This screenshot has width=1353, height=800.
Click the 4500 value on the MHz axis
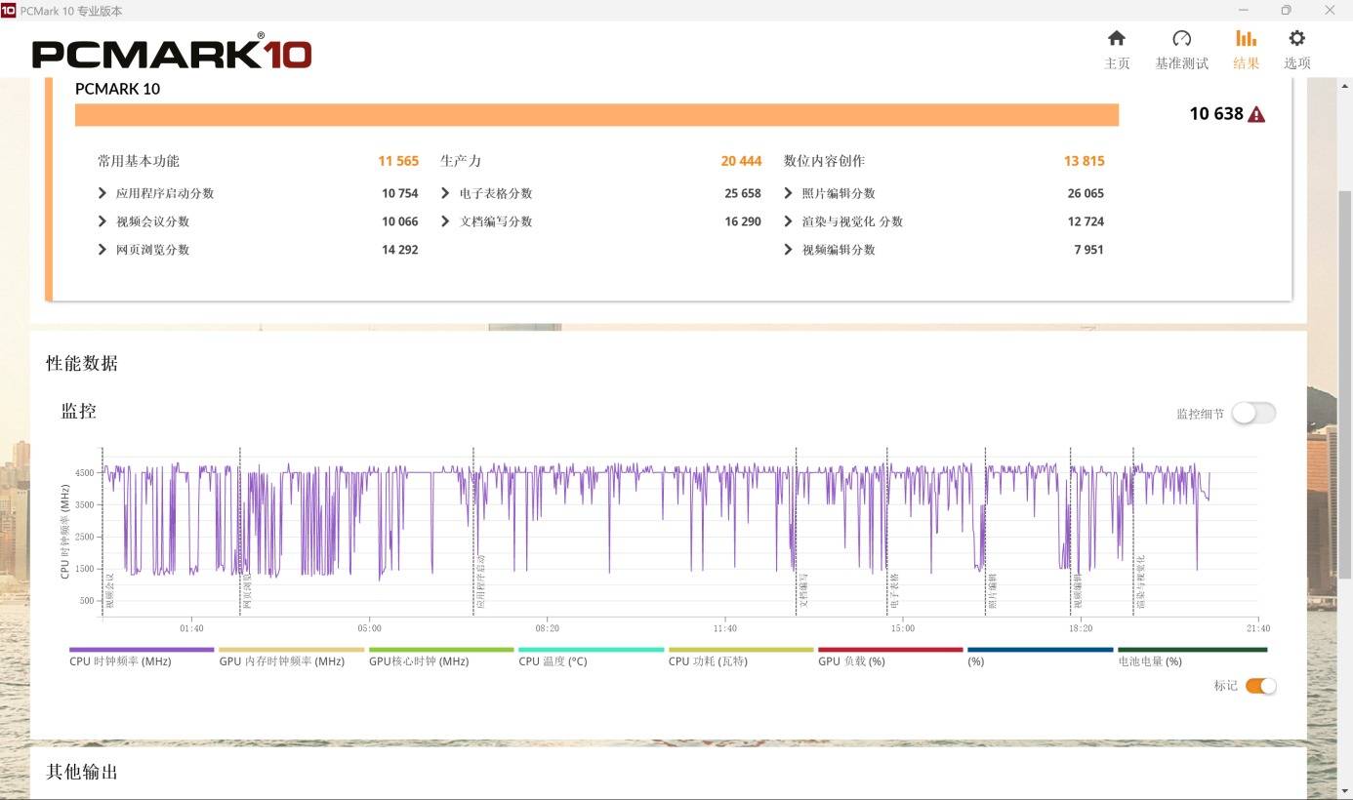pyautogui.click(x=85, y=473)
